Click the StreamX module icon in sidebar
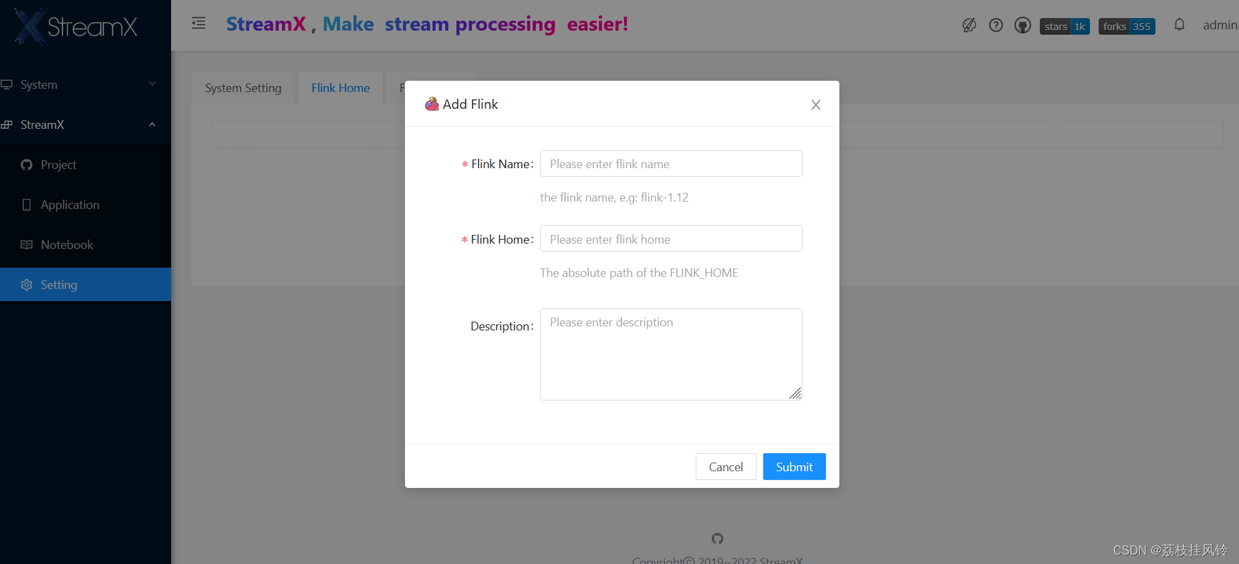Screen dimensions: 1239x564 pyautogui.click(x=7, y=125)
